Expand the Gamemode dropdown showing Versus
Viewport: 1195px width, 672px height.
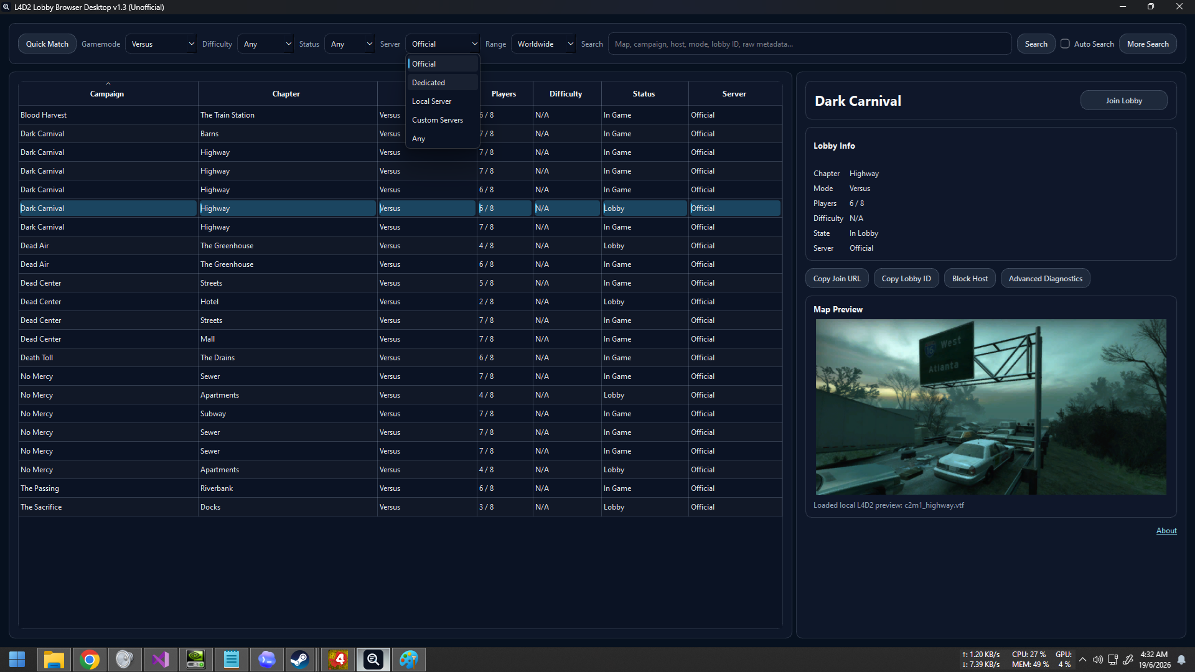pyautogui.click(x=161, y=44)
